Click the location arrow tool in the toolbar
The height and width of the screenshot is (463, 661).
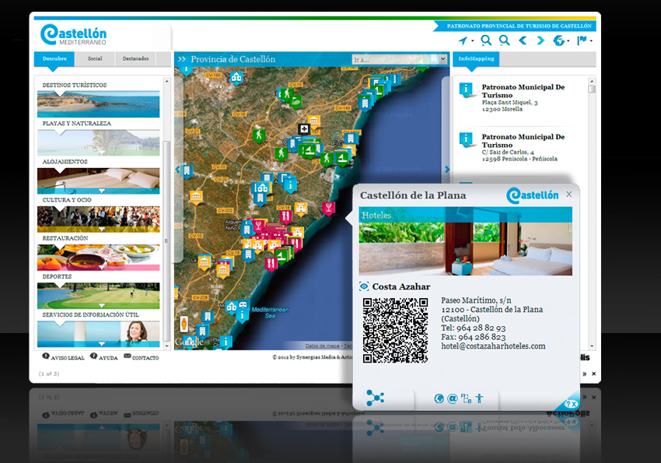click(463, 40)
